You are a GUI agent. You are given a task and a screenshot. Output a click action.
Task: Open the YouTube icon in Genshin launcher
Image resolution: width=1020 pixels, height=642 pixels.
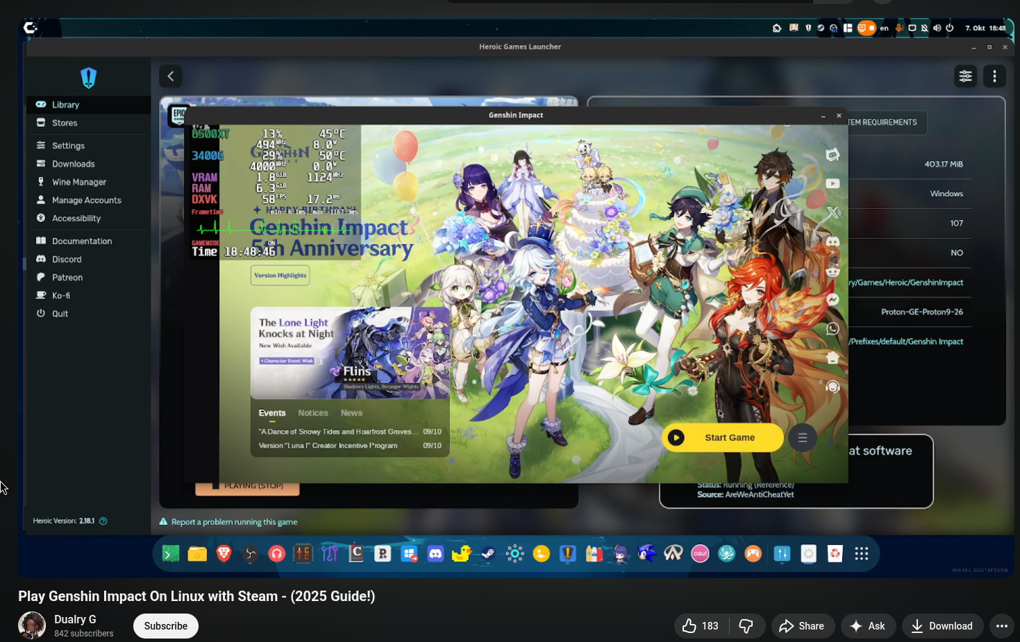[x=833, y=184]
